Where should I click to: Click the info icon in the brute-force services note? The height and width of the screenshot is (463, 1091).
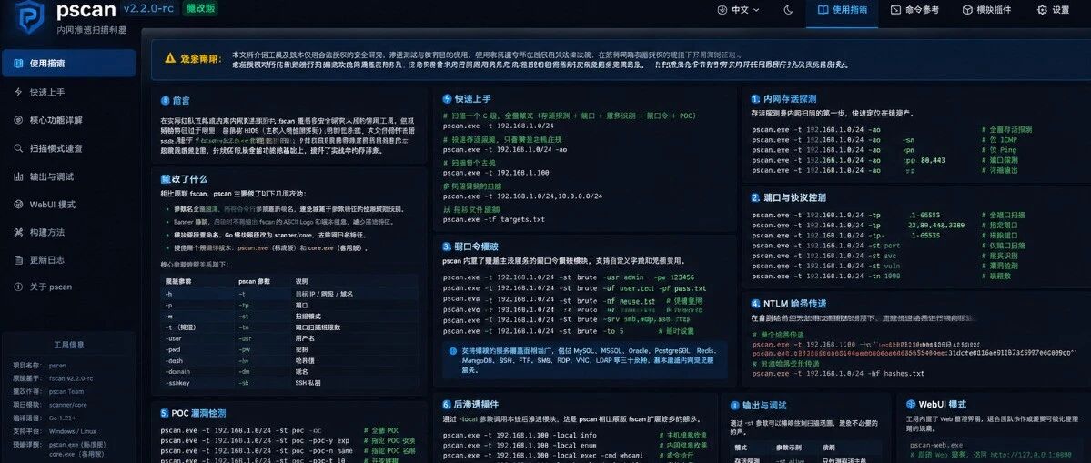[x=453, y=351]
